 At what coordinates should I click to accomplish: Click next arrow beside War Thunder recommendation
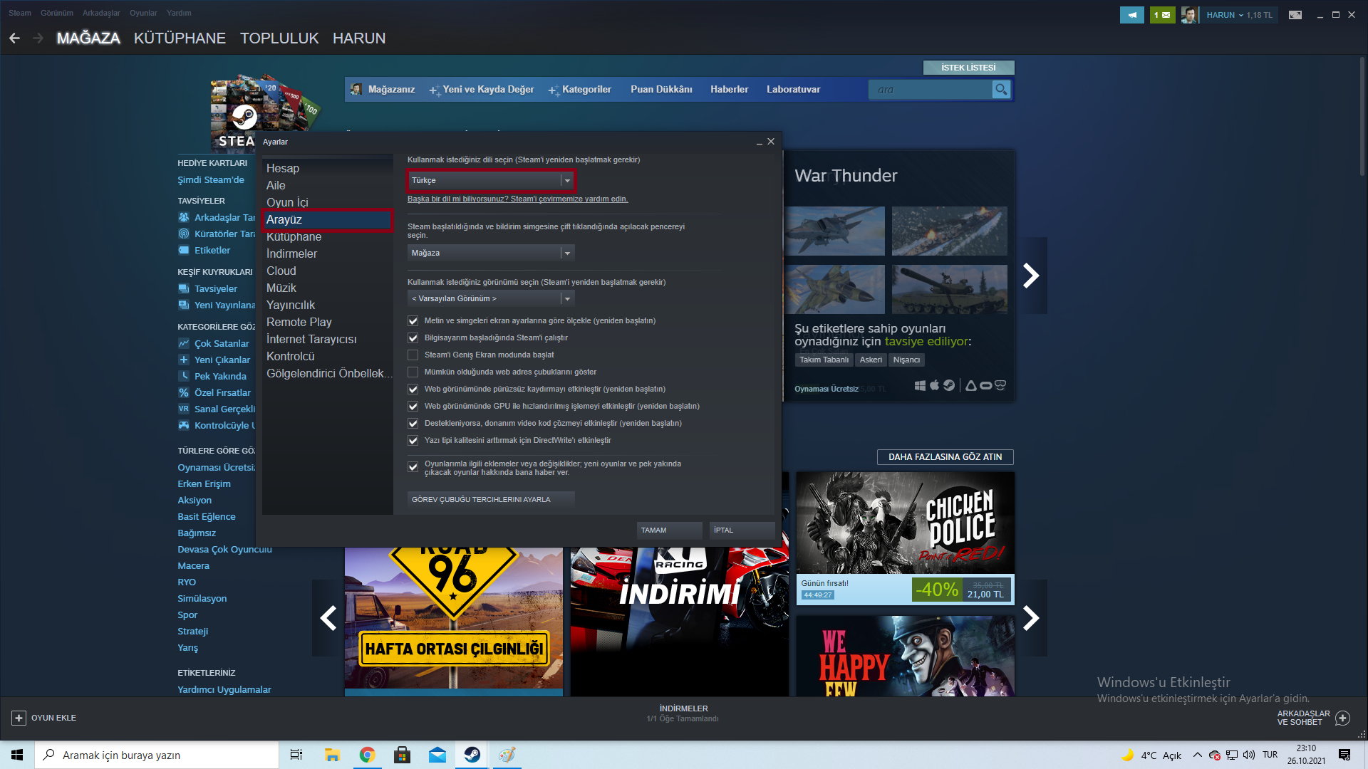1031,276
